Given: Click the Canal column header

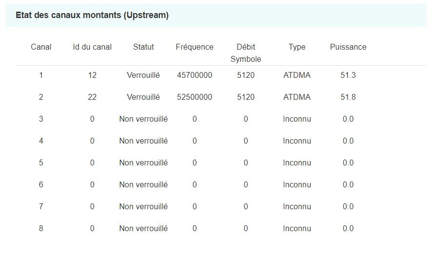Looking at the screenshot, I should 41,47.
